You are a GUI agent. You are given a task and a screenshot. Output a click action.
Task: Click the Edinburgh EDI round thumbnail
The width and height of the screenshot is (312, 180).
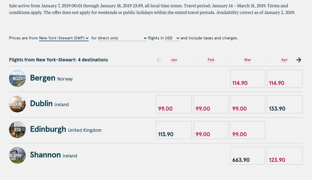click(17, 130)
